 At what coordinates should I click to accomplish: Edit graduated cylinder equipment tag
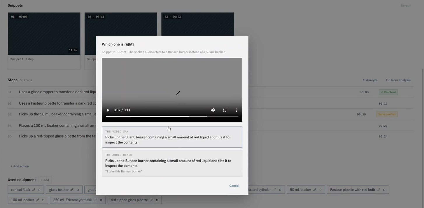click(x=274, y=190)
